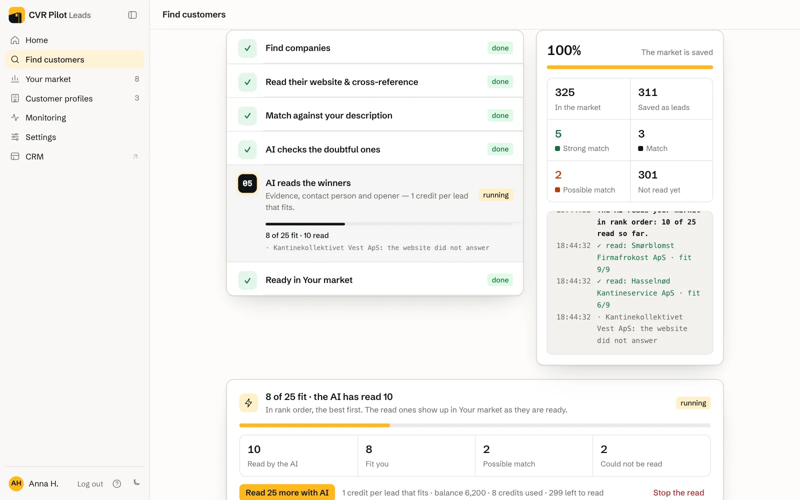This screenshot has width=800, height=500.
Task: Click the Ready in Your market checkmark
Action: coord(247,280)
